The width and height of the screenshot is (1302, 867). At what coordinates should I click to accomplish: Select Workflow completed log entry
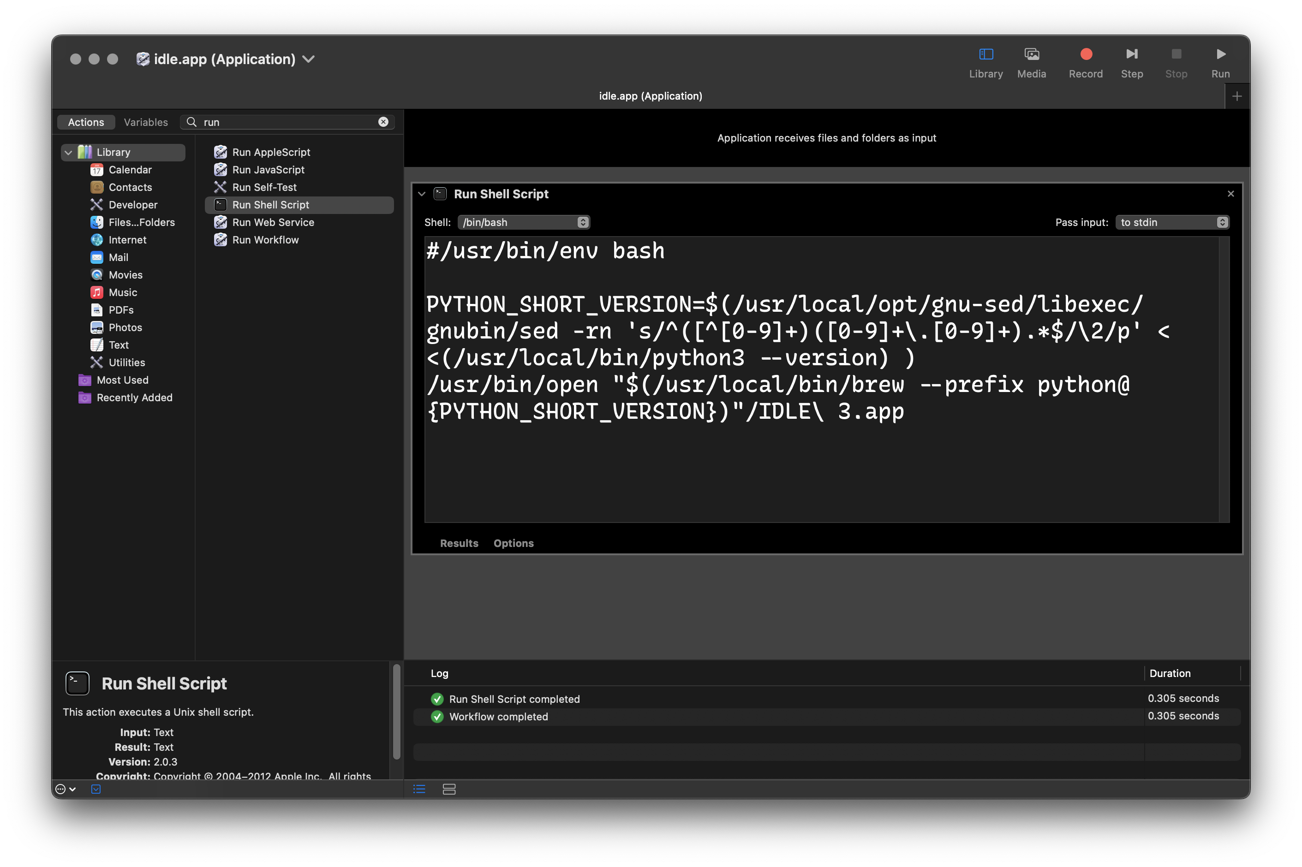pyautogui.click(x=826, y=716)
